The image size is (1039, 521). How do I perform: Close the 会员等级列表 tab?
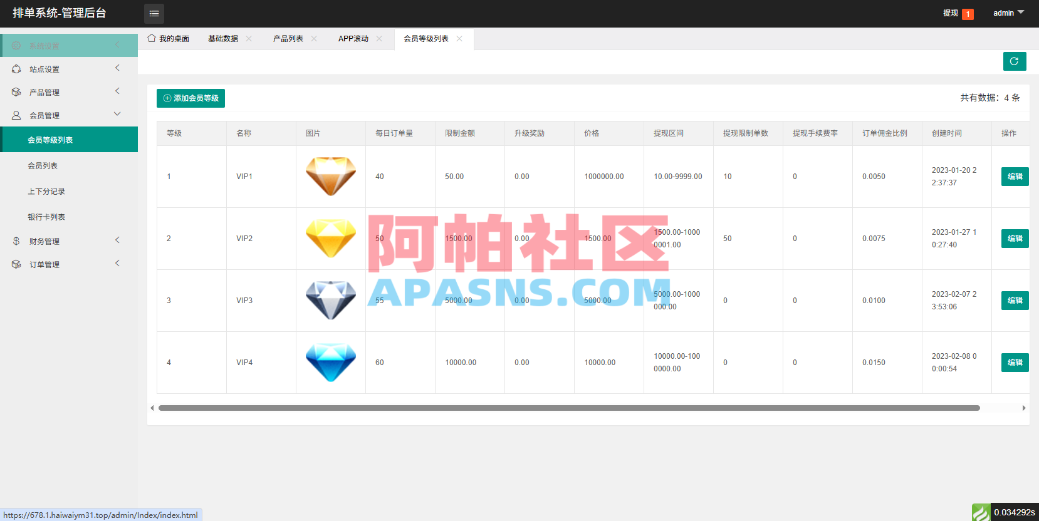pyautogui.click(x=459, y=39)
